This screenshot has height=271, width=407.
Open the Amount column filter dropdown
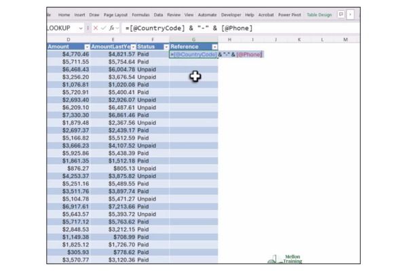click(86, 47)
